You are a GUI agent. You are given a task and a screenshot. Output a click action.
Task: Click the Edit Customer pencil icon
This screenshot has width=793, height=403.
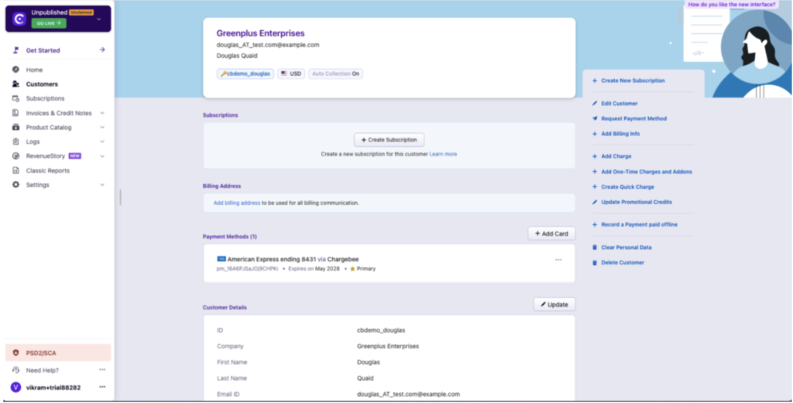click(595, 104)
